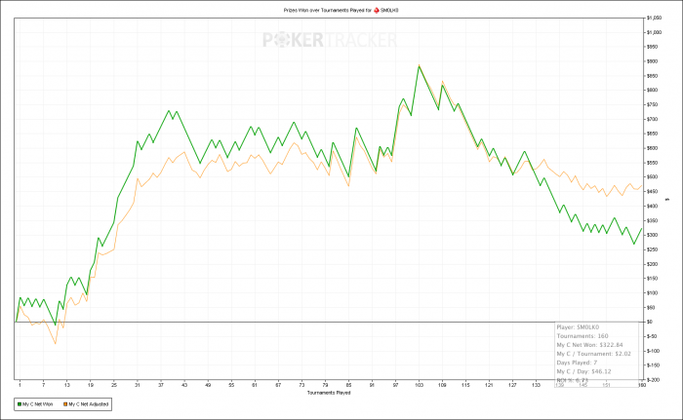Screen dimensions: 683x420
Task: Click the orange My C Net Adjusted legend swatch
Action: 65,404
